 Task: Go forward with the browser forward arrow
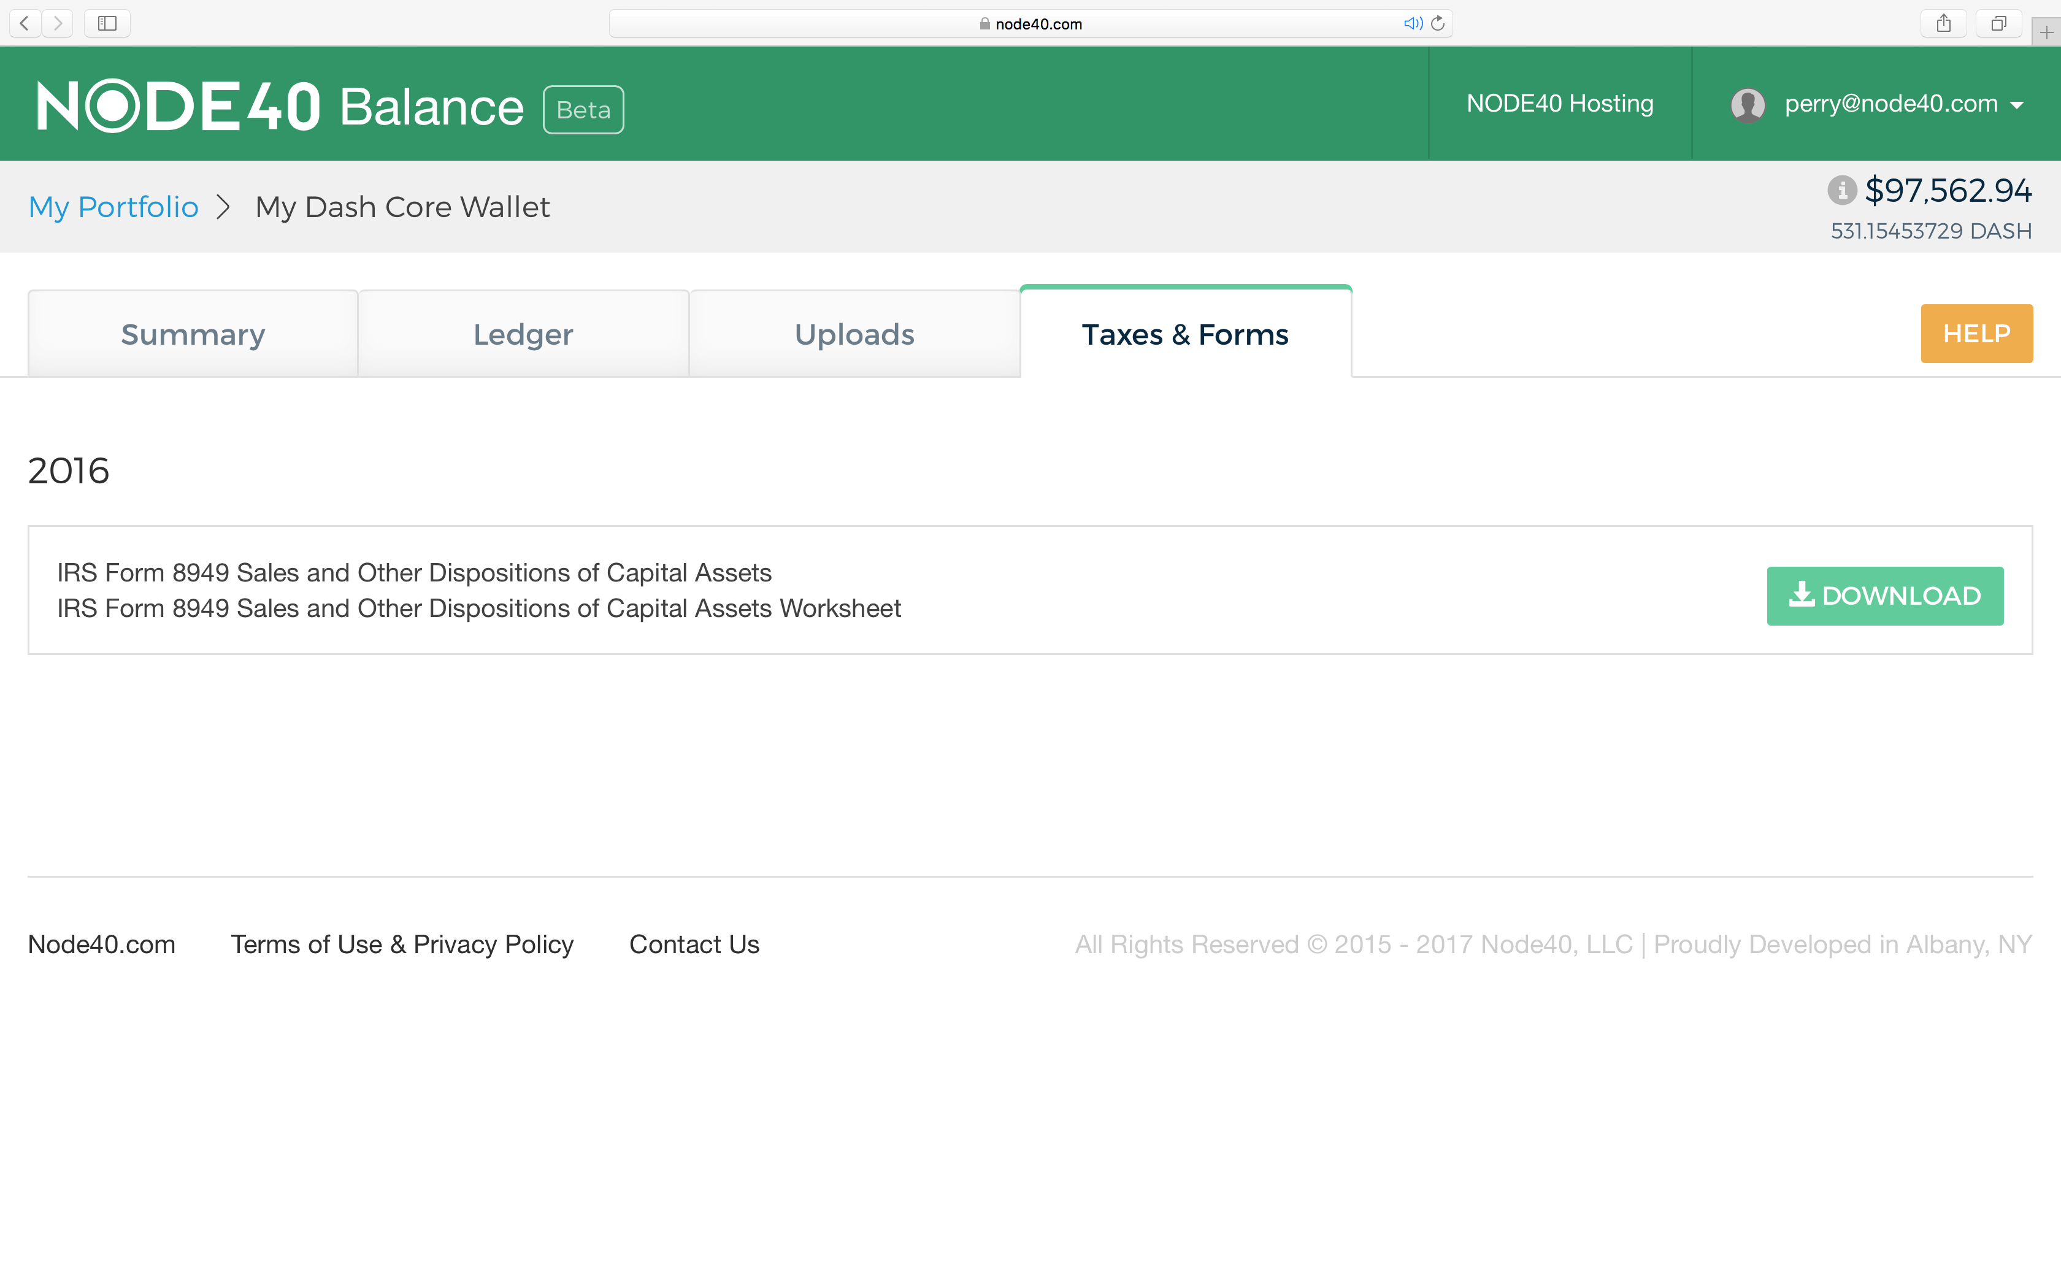tap(57, 23)
